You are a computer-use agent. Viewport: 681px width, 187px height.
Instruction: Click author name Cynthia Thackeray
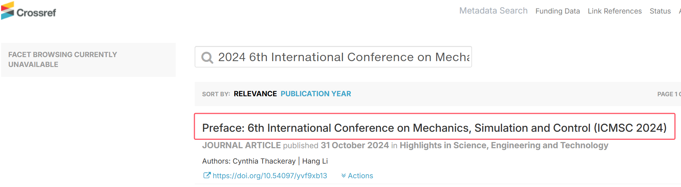tap(264, 161)
